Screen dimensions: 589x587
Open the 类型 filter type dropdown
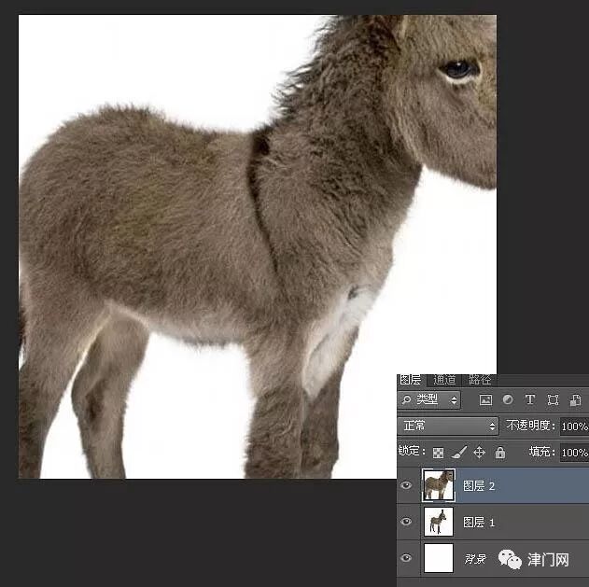pos(429,400)
